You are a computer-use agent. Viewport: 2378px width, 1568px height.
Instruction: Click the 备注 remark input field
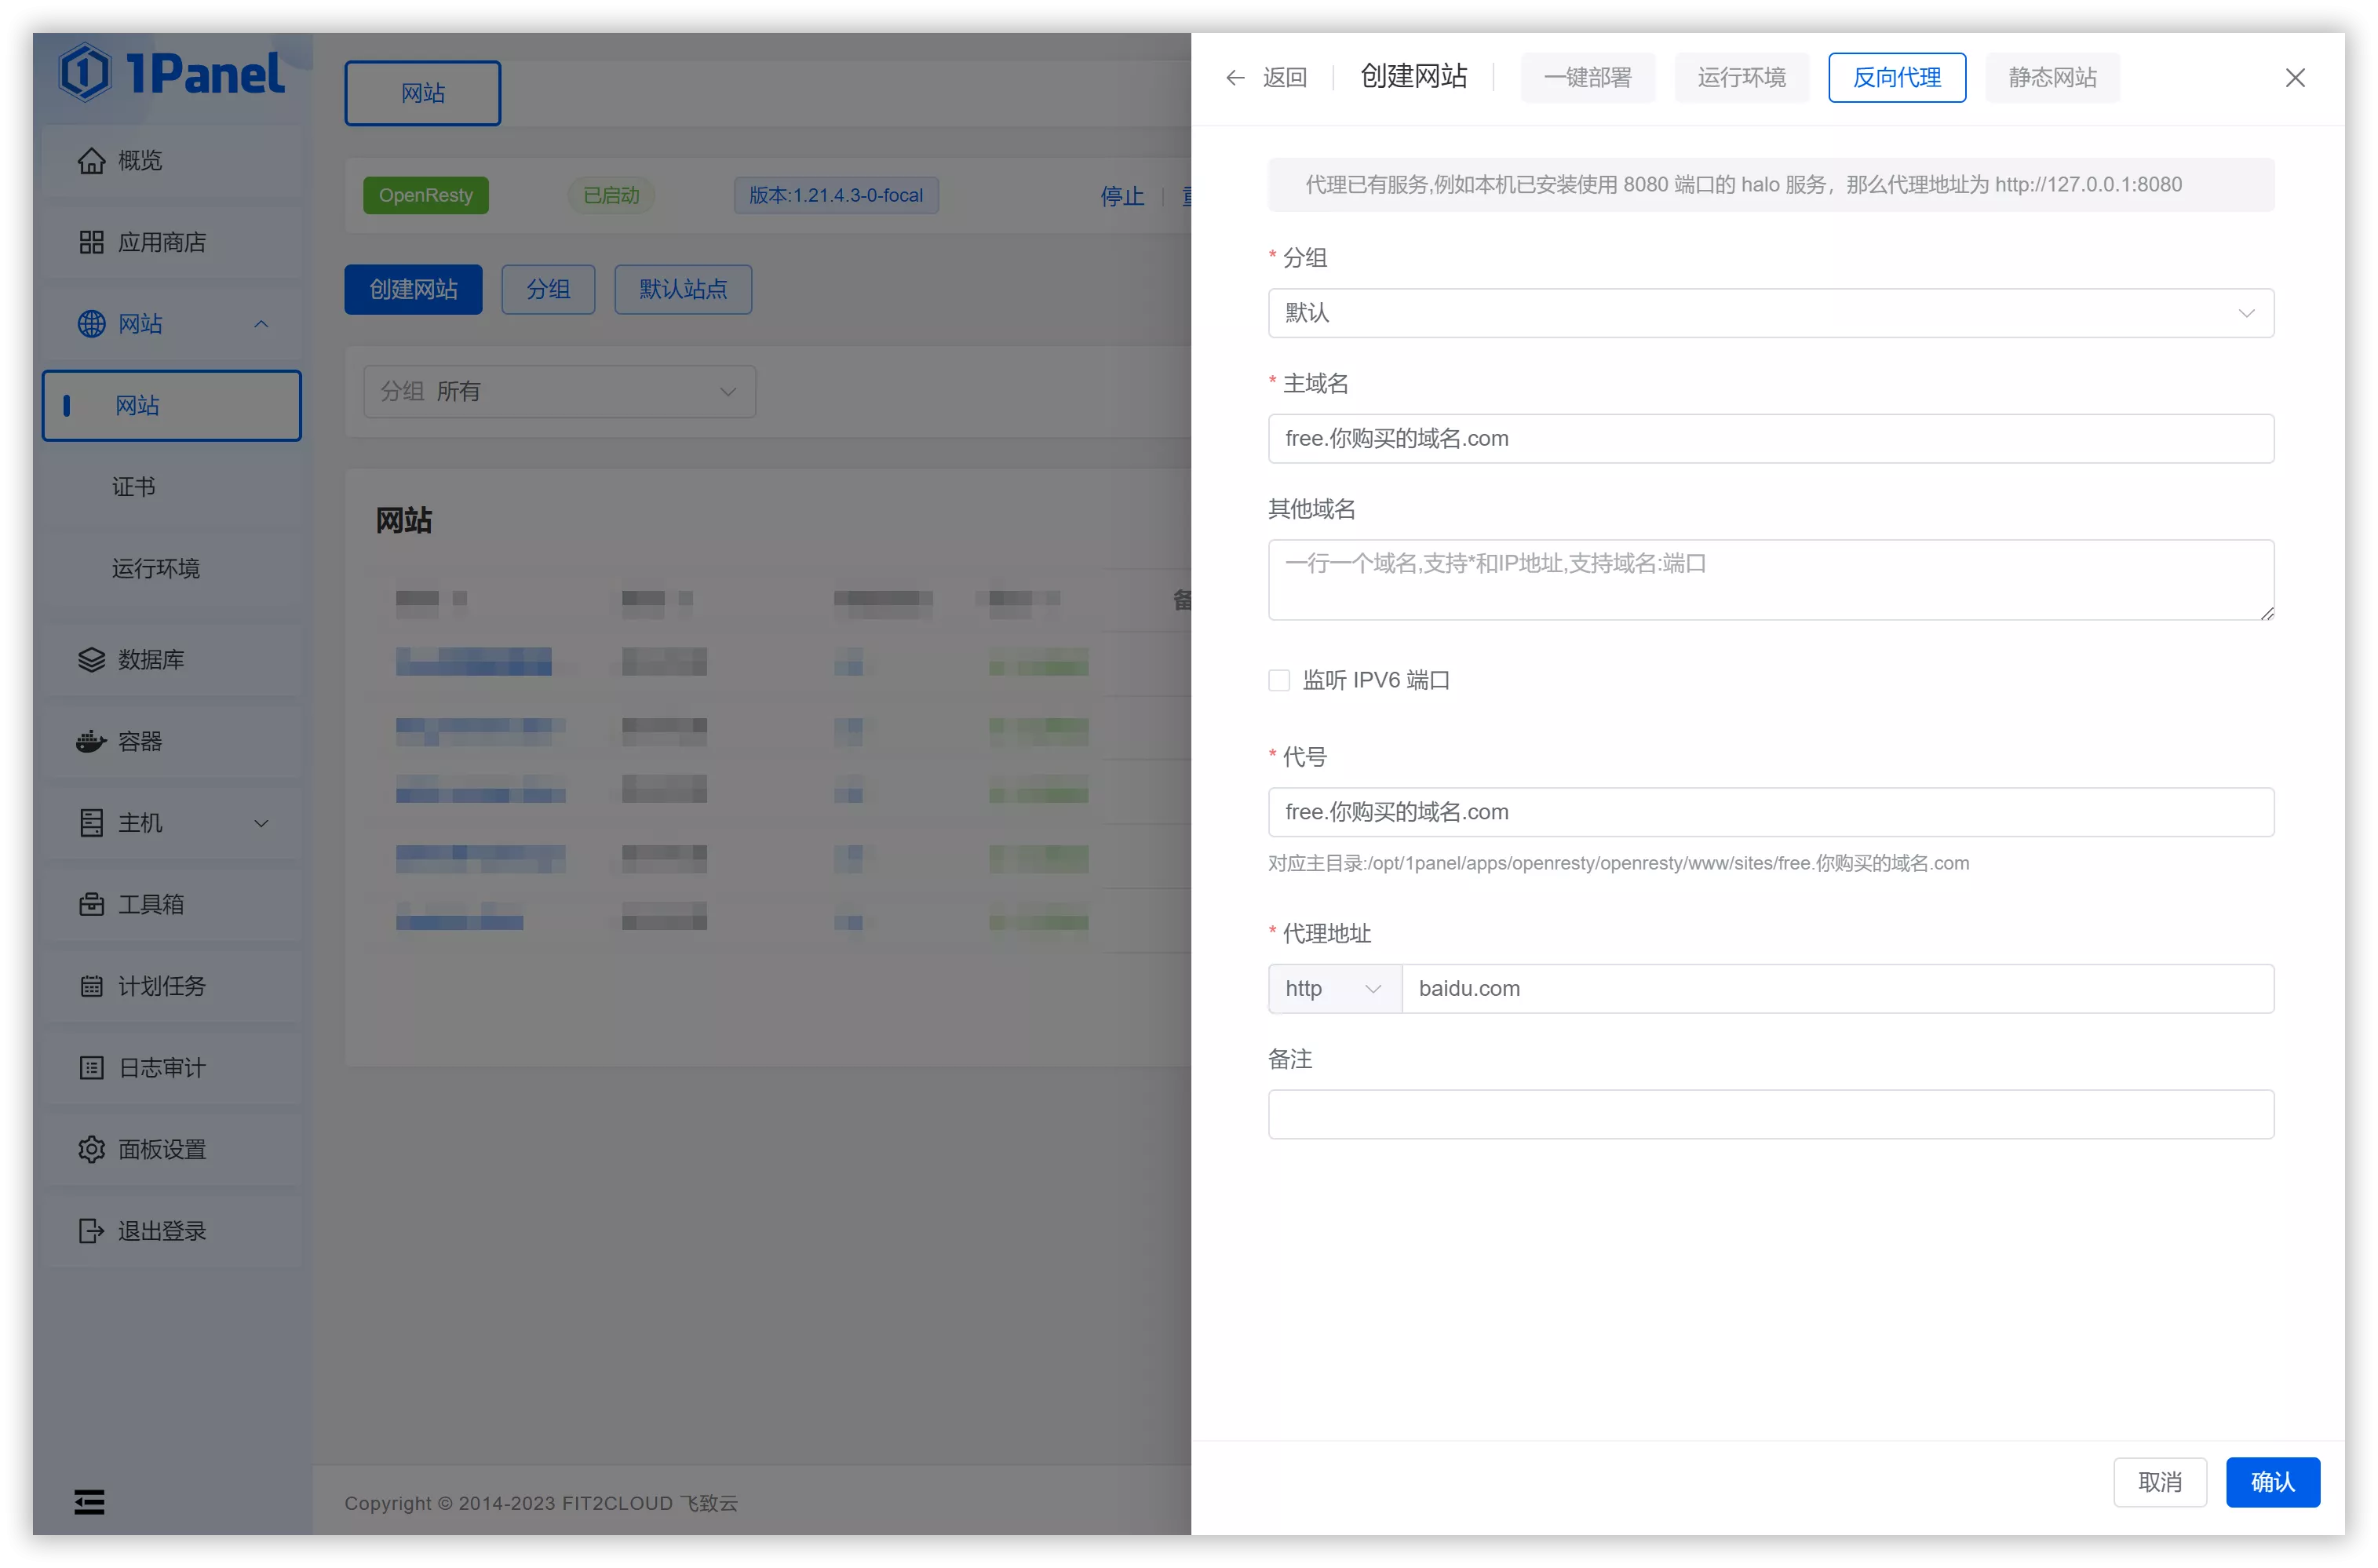click(1770, 1114)
